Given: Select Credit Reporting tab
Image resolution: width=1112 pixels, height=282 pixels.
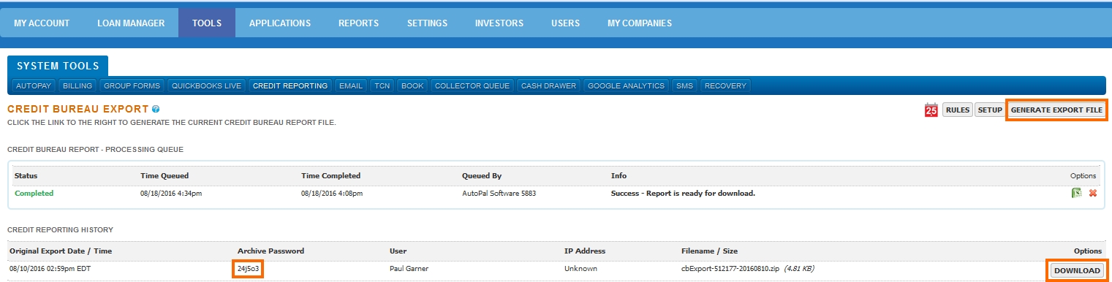Looking at the screenshot, I should [x=290, y=85].
